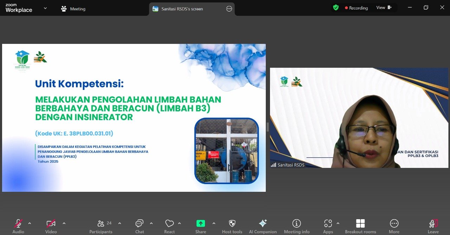This screenshot has height=235, width=450.
Task: Launch the AI Companion
Action: (x=263, y=226)
